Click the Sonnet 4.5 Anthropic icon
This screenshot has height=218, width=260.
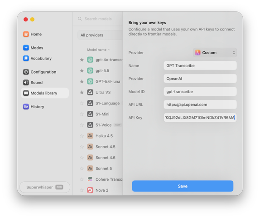(90, 147)
